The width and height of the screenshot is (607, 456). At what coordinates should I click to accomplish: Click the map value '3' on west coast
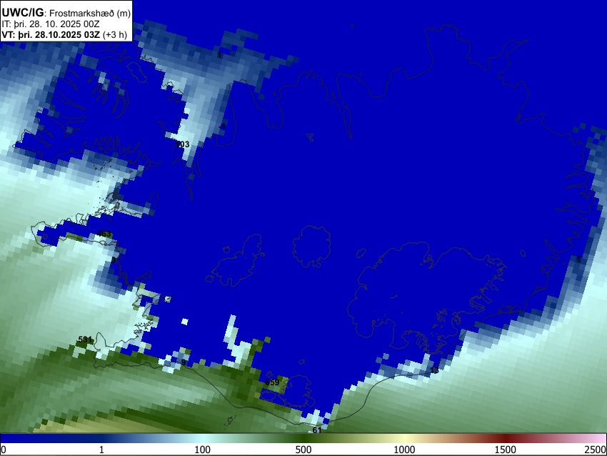114,260
